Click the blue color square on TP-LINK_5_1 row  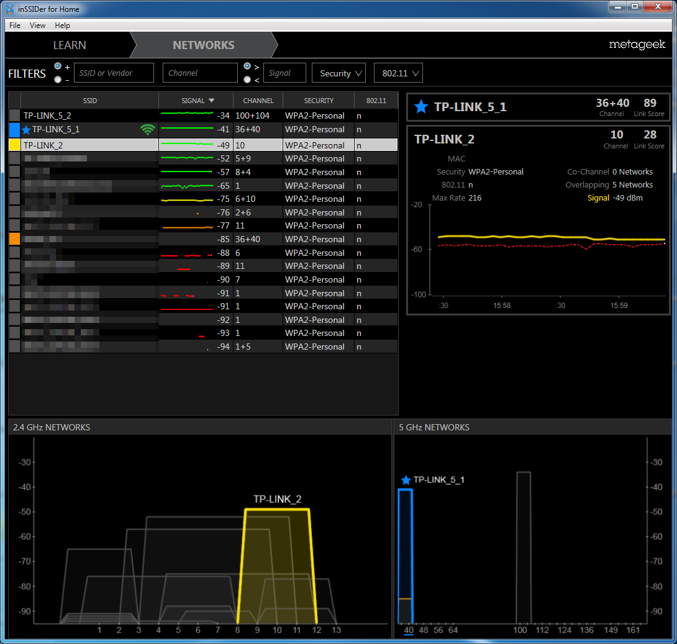15,130
